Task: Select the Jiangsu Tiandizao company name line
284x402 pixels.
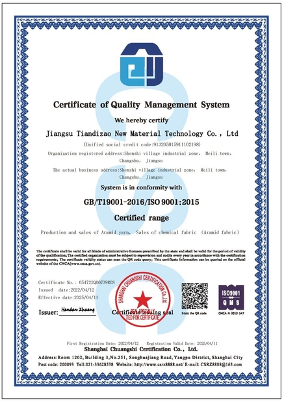Action: (142, 133)
